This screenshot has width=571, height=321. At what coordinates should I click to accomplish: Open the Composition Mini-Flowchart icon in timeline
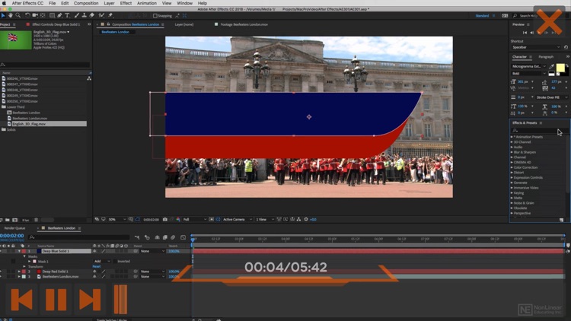point(137,237)
